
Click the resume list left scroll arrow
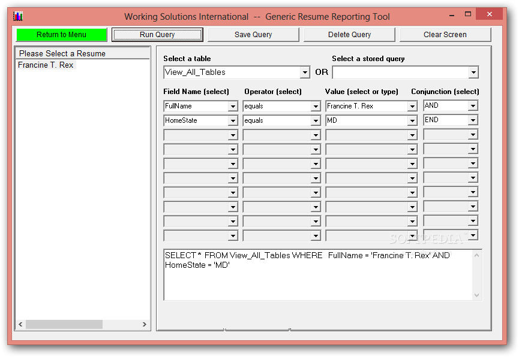coord(20,324)
